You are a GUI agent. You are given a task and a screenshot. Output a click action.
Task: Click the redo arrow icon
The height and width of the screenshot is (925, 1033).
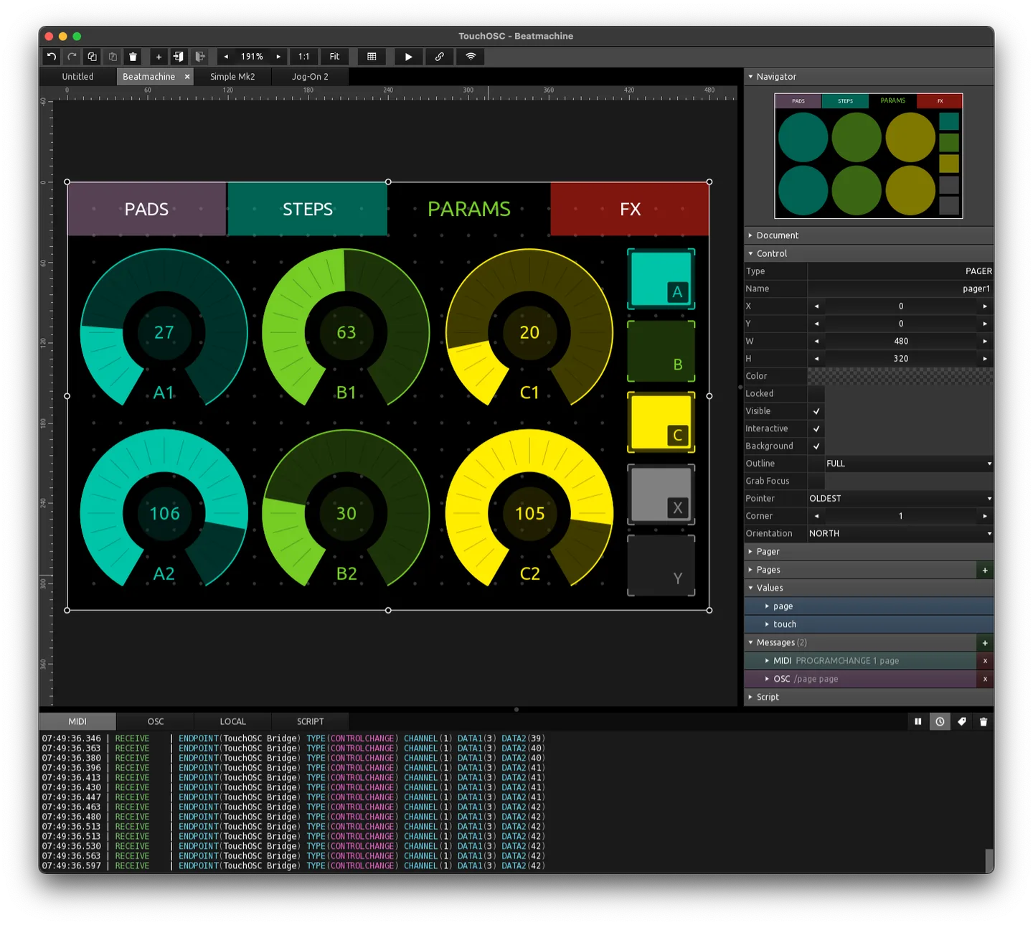[x=72, y=57]
